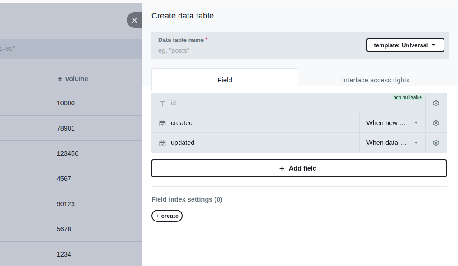This screenshot has width=458, height=266.
Task: Select the cell with value 10000
Action: click(x=66, y=103)
